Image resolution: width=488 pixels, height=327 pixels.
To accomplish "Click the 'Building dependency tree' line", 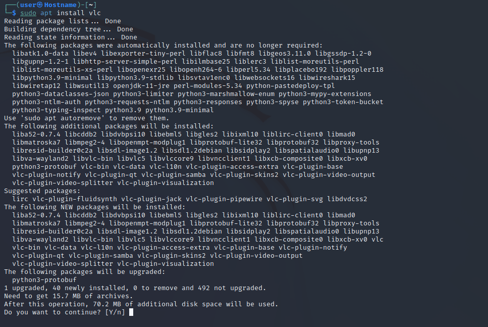I will (x=69, y=29).
